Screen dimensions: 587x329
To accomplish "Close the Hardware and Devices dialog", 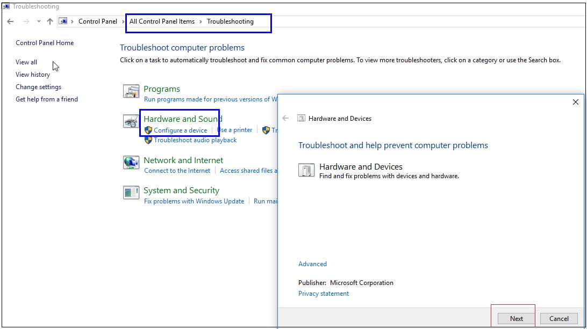I will pos(575,102).
